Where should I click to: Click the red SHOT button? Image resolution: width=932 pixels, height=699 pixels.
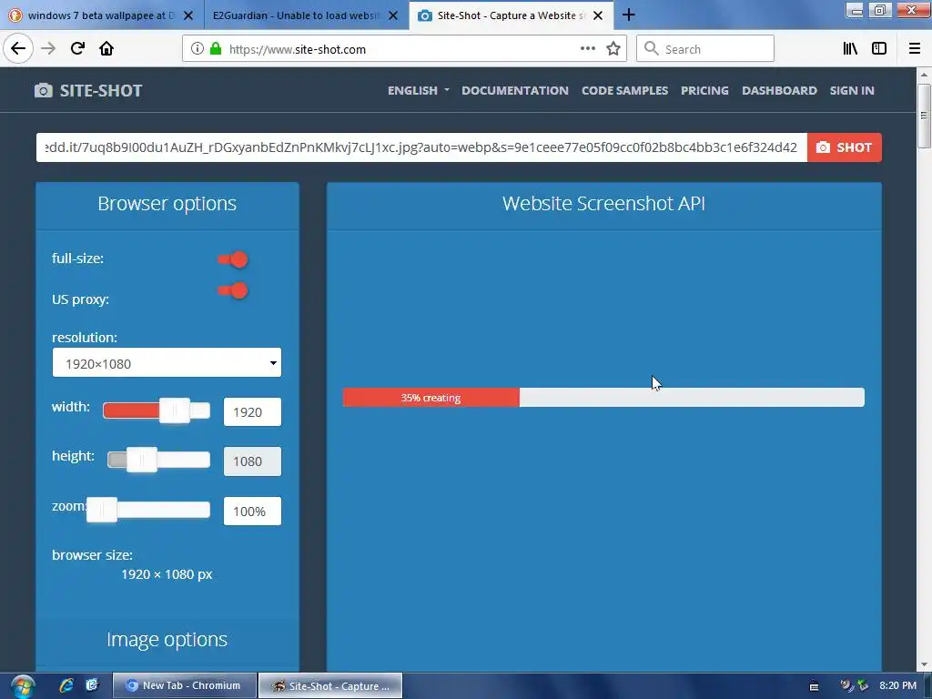[844, 147]
